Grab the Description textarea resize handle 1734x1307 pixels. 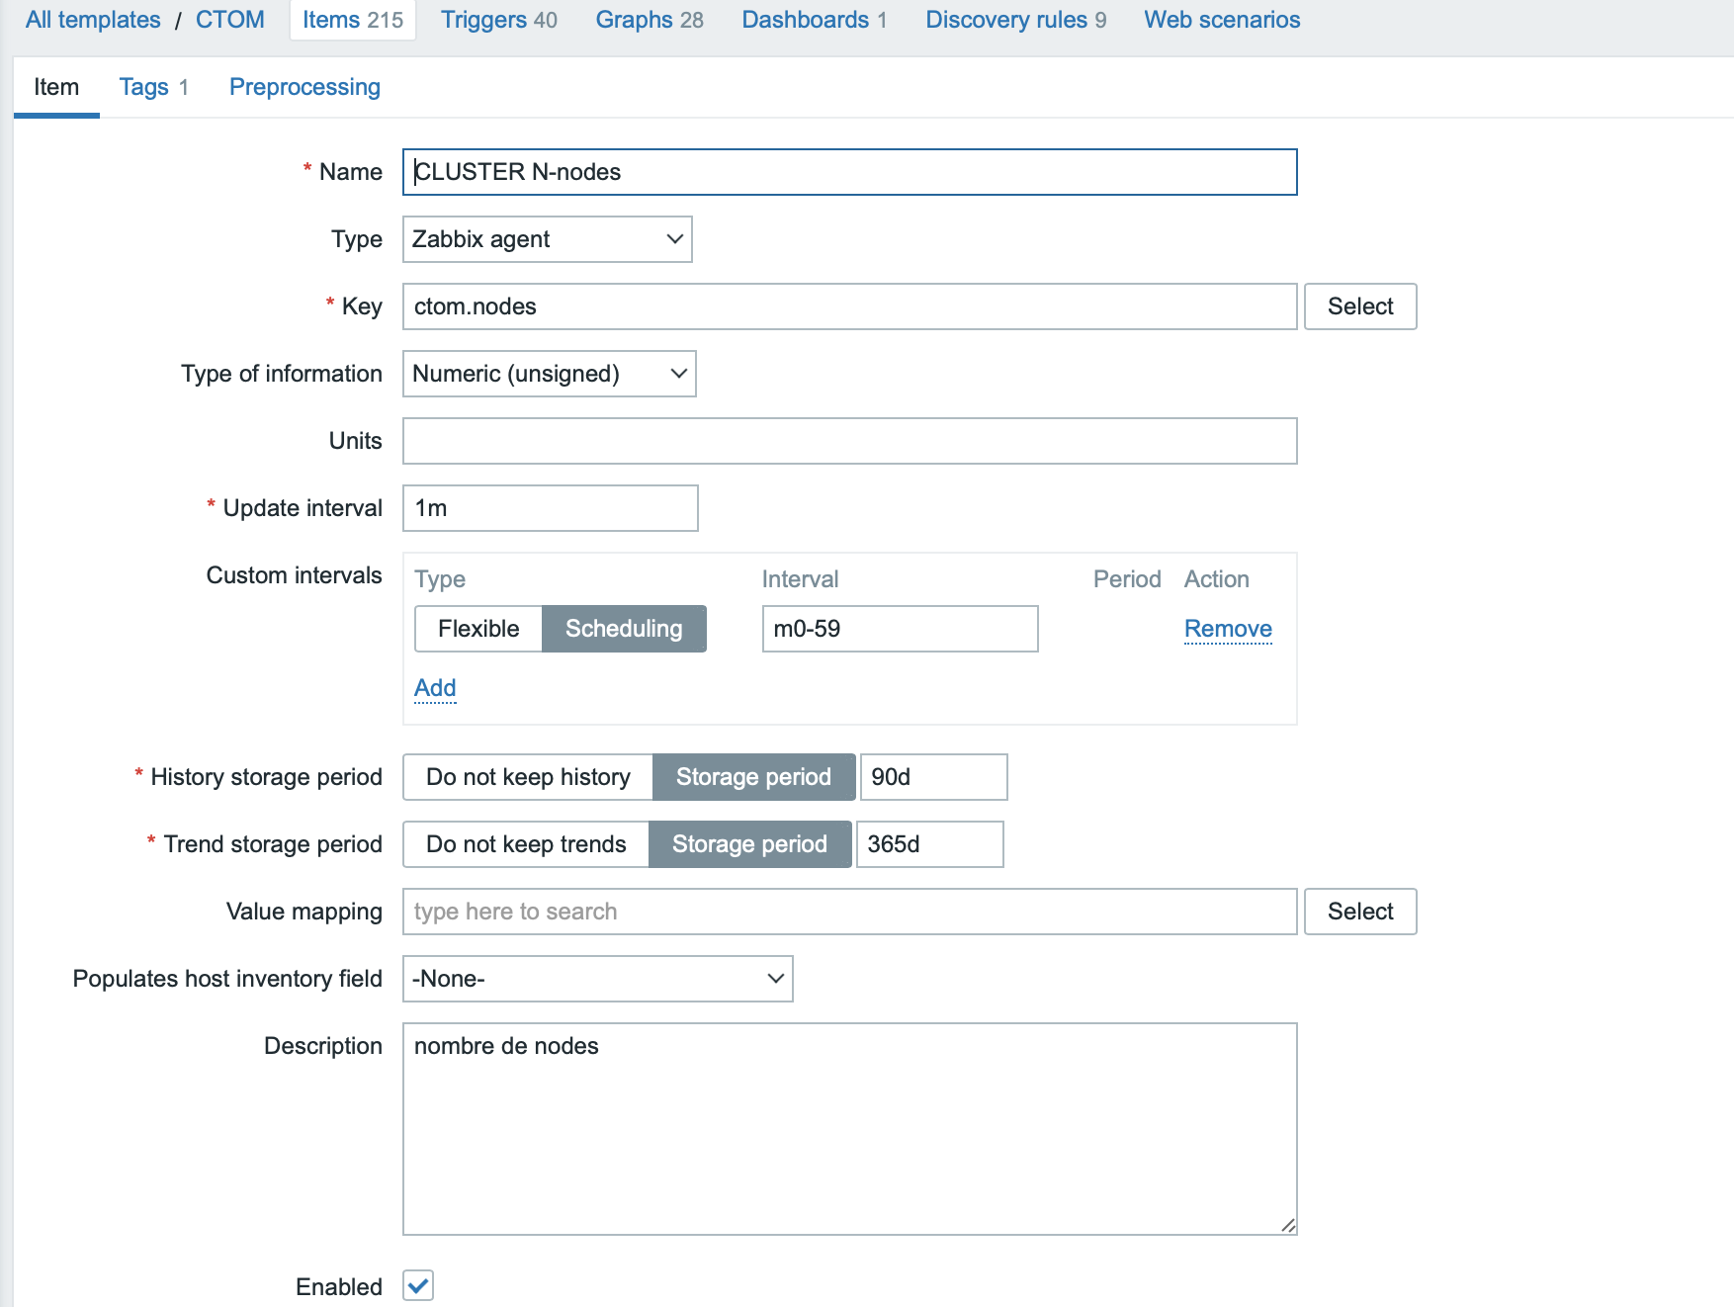point(1288,1226)
